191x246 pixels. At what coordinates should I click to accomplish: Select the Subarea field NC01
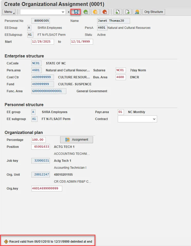(121, 70)
